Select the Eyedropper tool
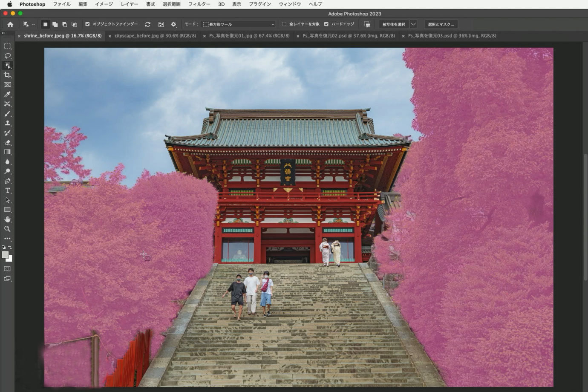 point(7,95)
